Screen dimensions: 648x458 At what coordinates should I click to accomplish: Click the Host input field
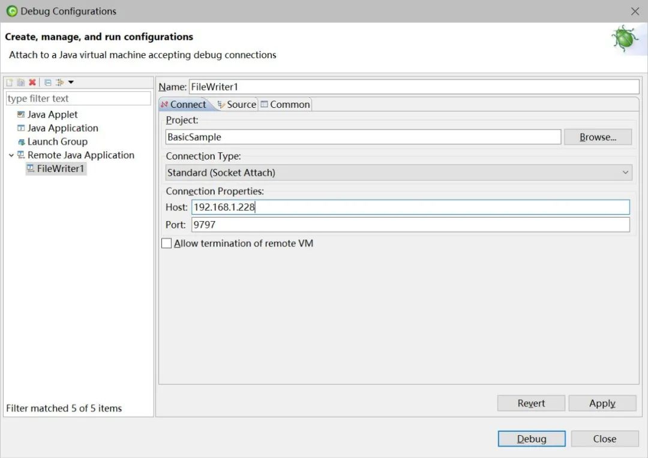click(410, 207)
